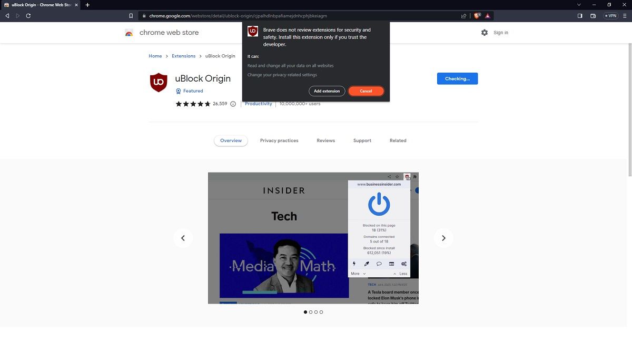
Task: Go back a screenshot with the left chevron
Action: click(x=183, y=238)
